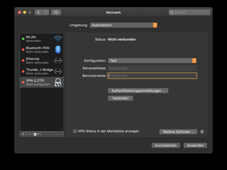Show all preferences grid button
This screenshot has width=227, height=170.
(x=56, y=12)
